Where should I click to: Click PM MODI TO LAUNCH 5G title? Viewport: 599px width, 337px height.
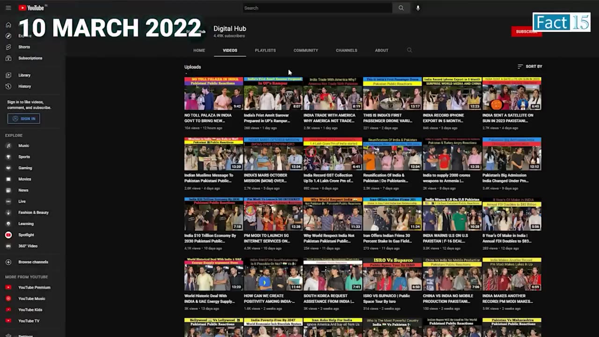tap(267, 238)
